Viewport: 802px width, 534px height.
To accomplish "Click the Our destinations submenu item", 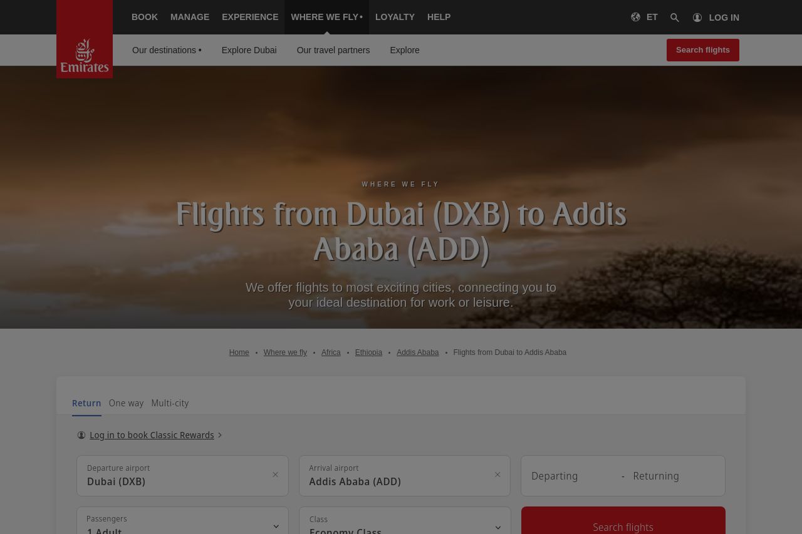I will click(167, 50).
